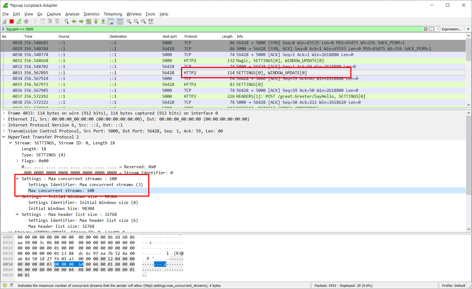This screenshot has height=289, width=472.
Task: Zoom in the main window text
Action: tap(129, 21)
